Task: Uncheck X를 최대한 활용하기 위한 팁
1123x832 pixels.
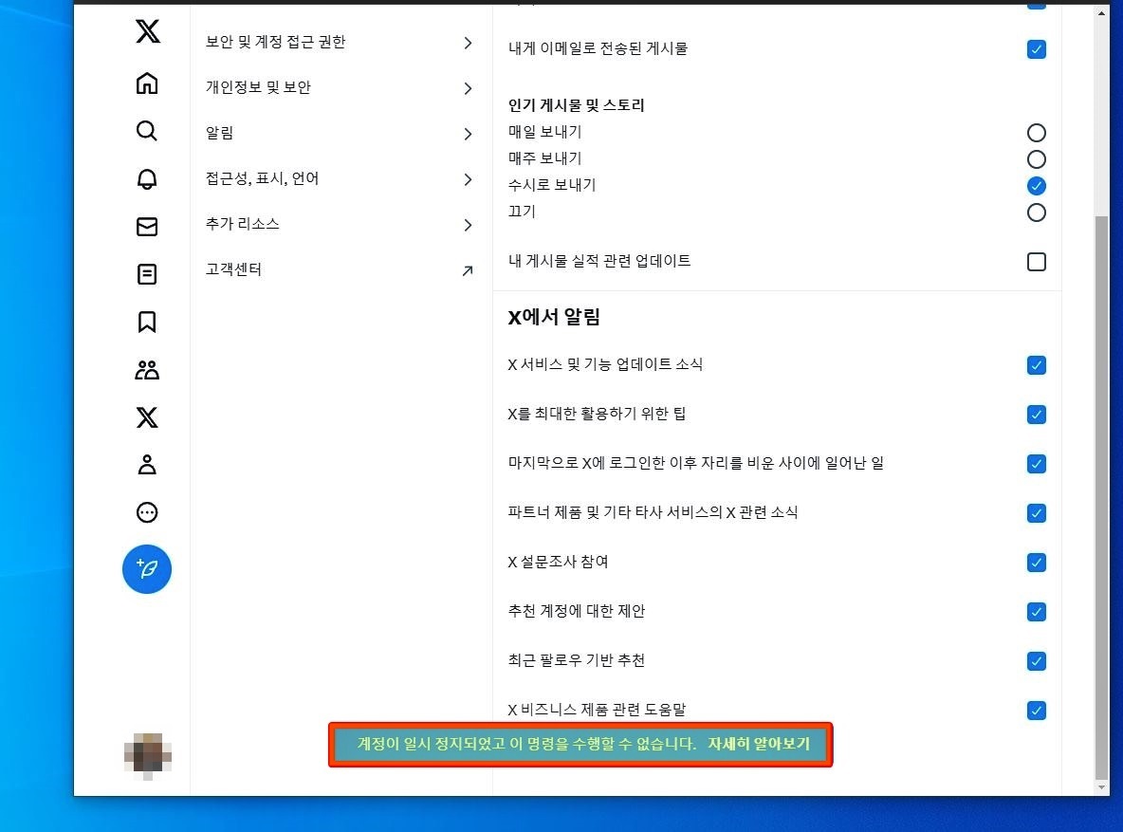Action: coord(1036,415)
